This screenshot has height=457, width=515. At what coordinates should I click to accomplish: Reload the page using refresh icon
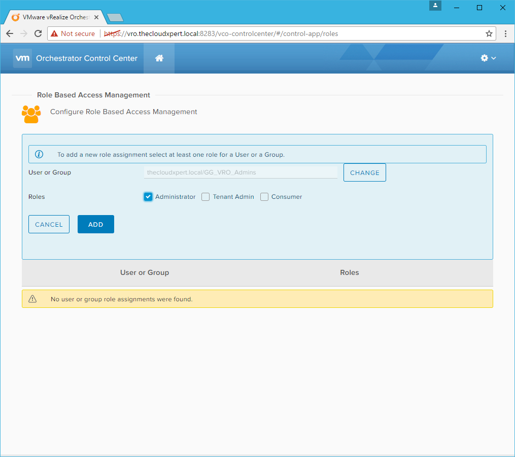(38, 33)
